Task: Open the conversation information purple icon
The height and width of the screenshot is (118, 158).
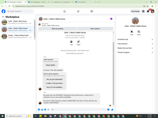Action: pos(111,19)
